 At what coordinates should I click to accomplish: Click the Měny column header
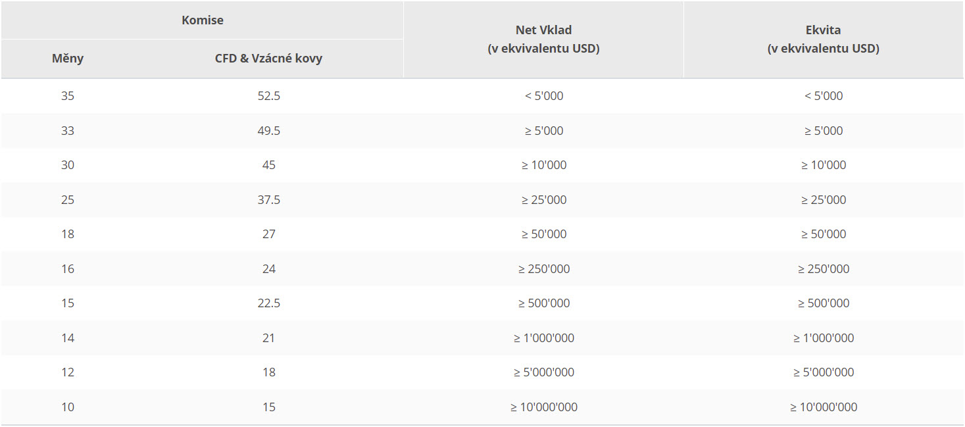point(68,59)
